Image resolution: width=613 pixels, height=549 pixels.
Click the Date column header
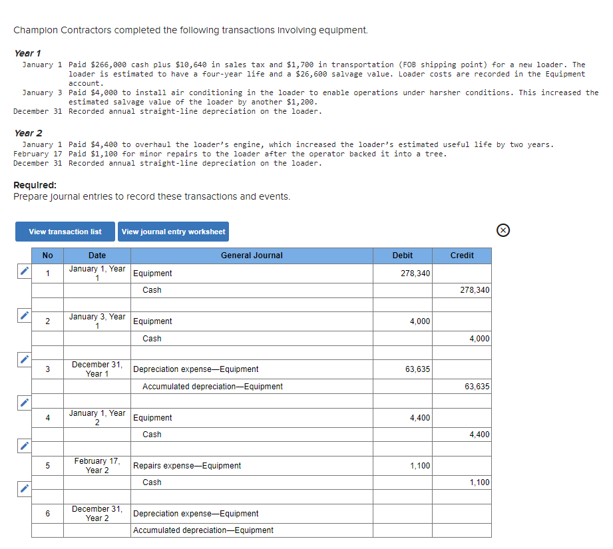pyautogui.click(x=97, y=256)
